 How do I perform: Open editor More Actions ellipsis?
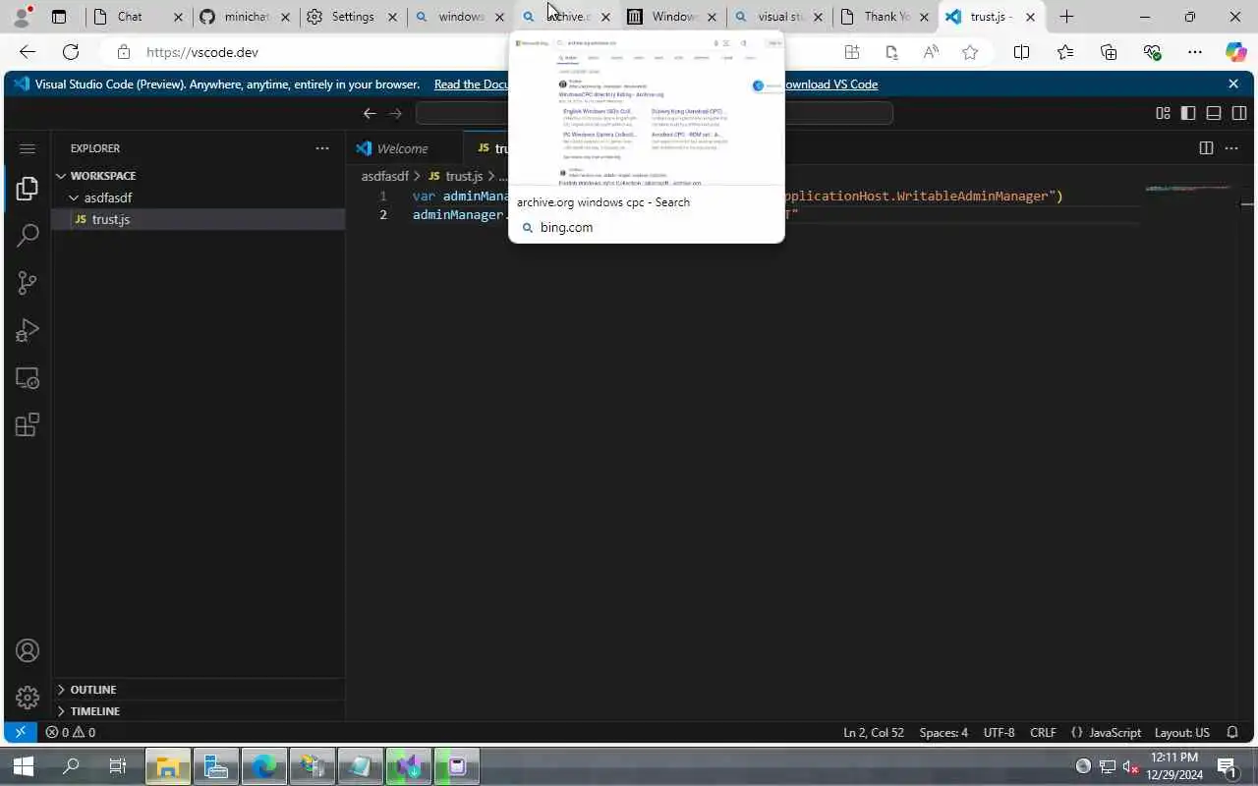[1232, 148]
